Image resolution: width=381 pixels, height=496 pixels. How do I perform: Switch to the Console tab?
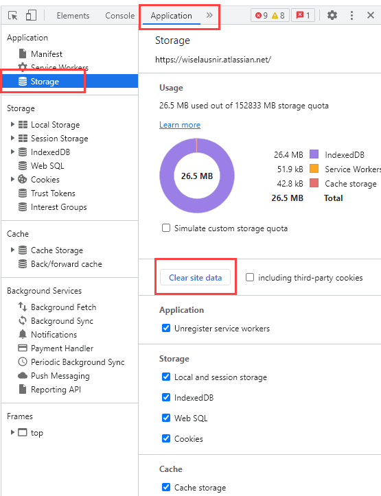click(x=120, y=16)
